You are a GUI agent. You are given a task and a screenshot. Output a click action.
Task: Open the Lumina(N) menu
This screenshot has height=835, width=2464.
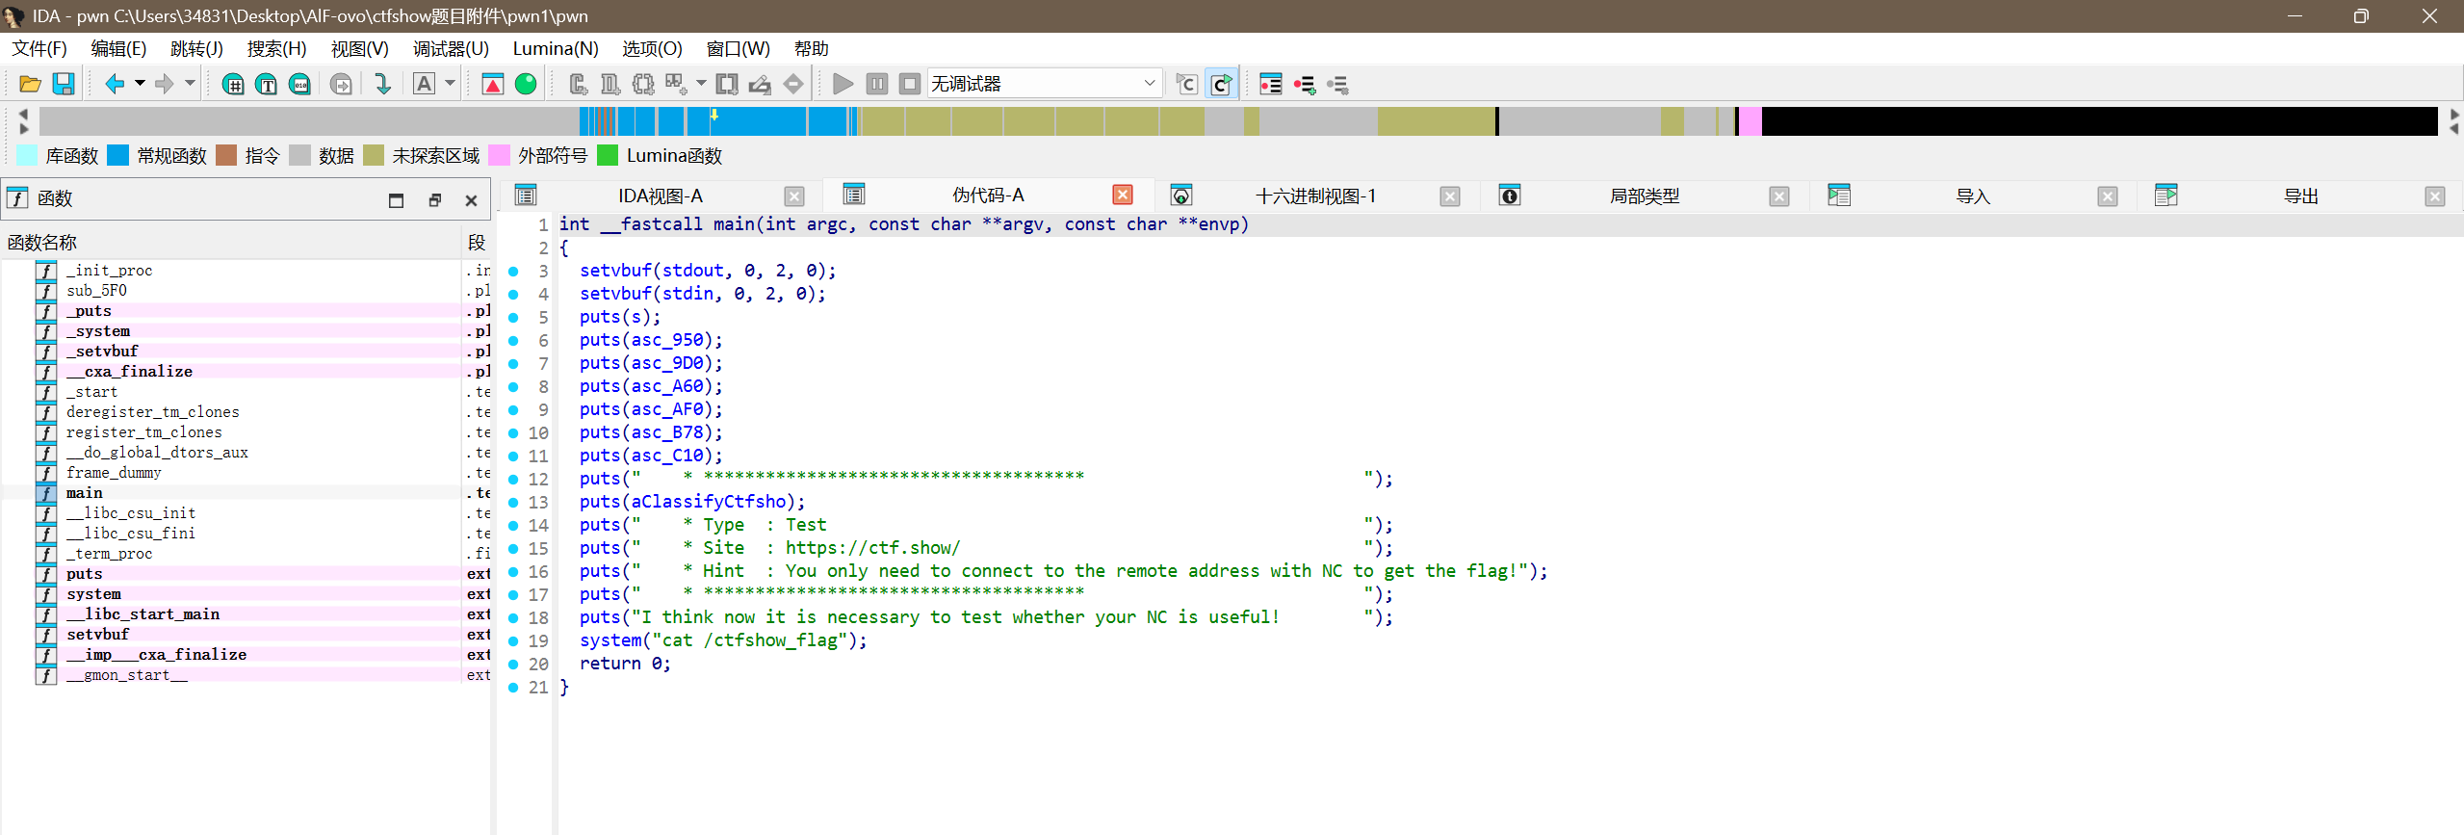(555, 48)
